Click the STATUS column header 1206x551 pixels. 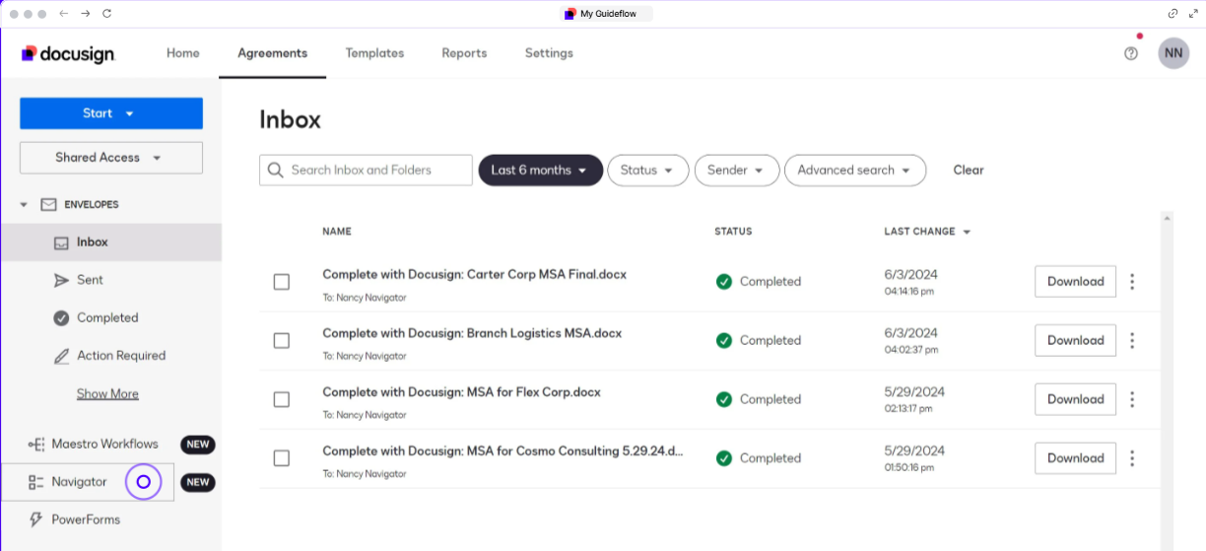(x=733, y=232)
